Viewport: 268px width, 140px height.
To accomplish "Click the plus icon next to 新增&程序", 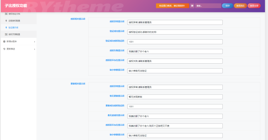I will (4, 41).
